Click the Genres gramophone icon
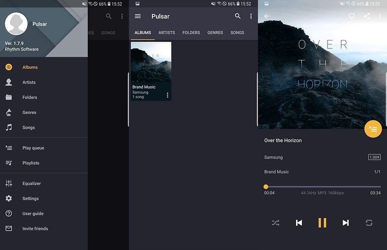 coord(8,112)
